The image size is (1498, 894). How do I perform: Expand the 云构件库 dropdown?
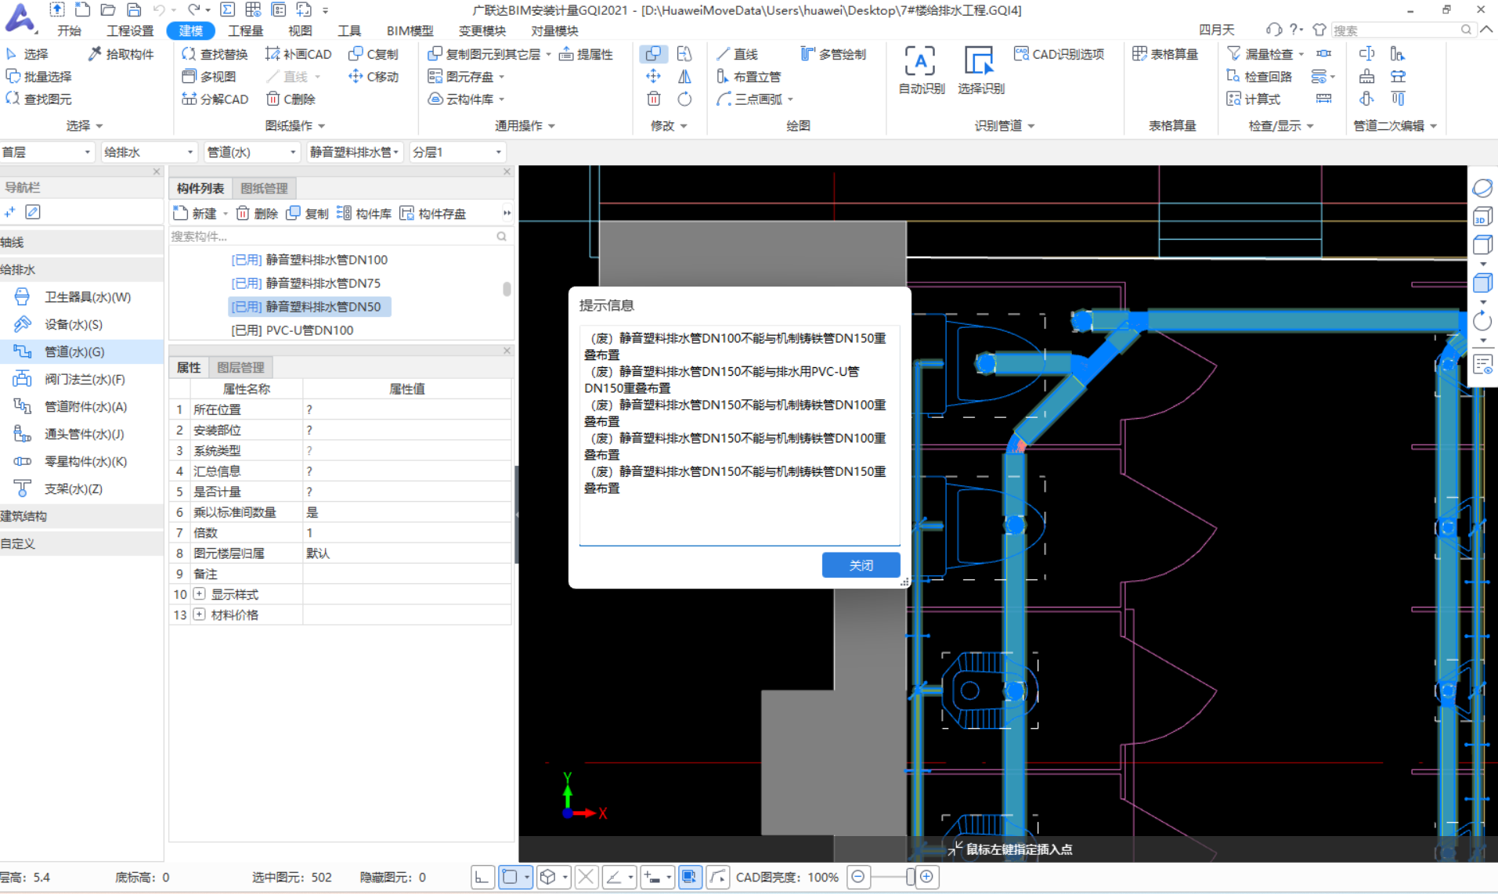(x=502, y=99)
